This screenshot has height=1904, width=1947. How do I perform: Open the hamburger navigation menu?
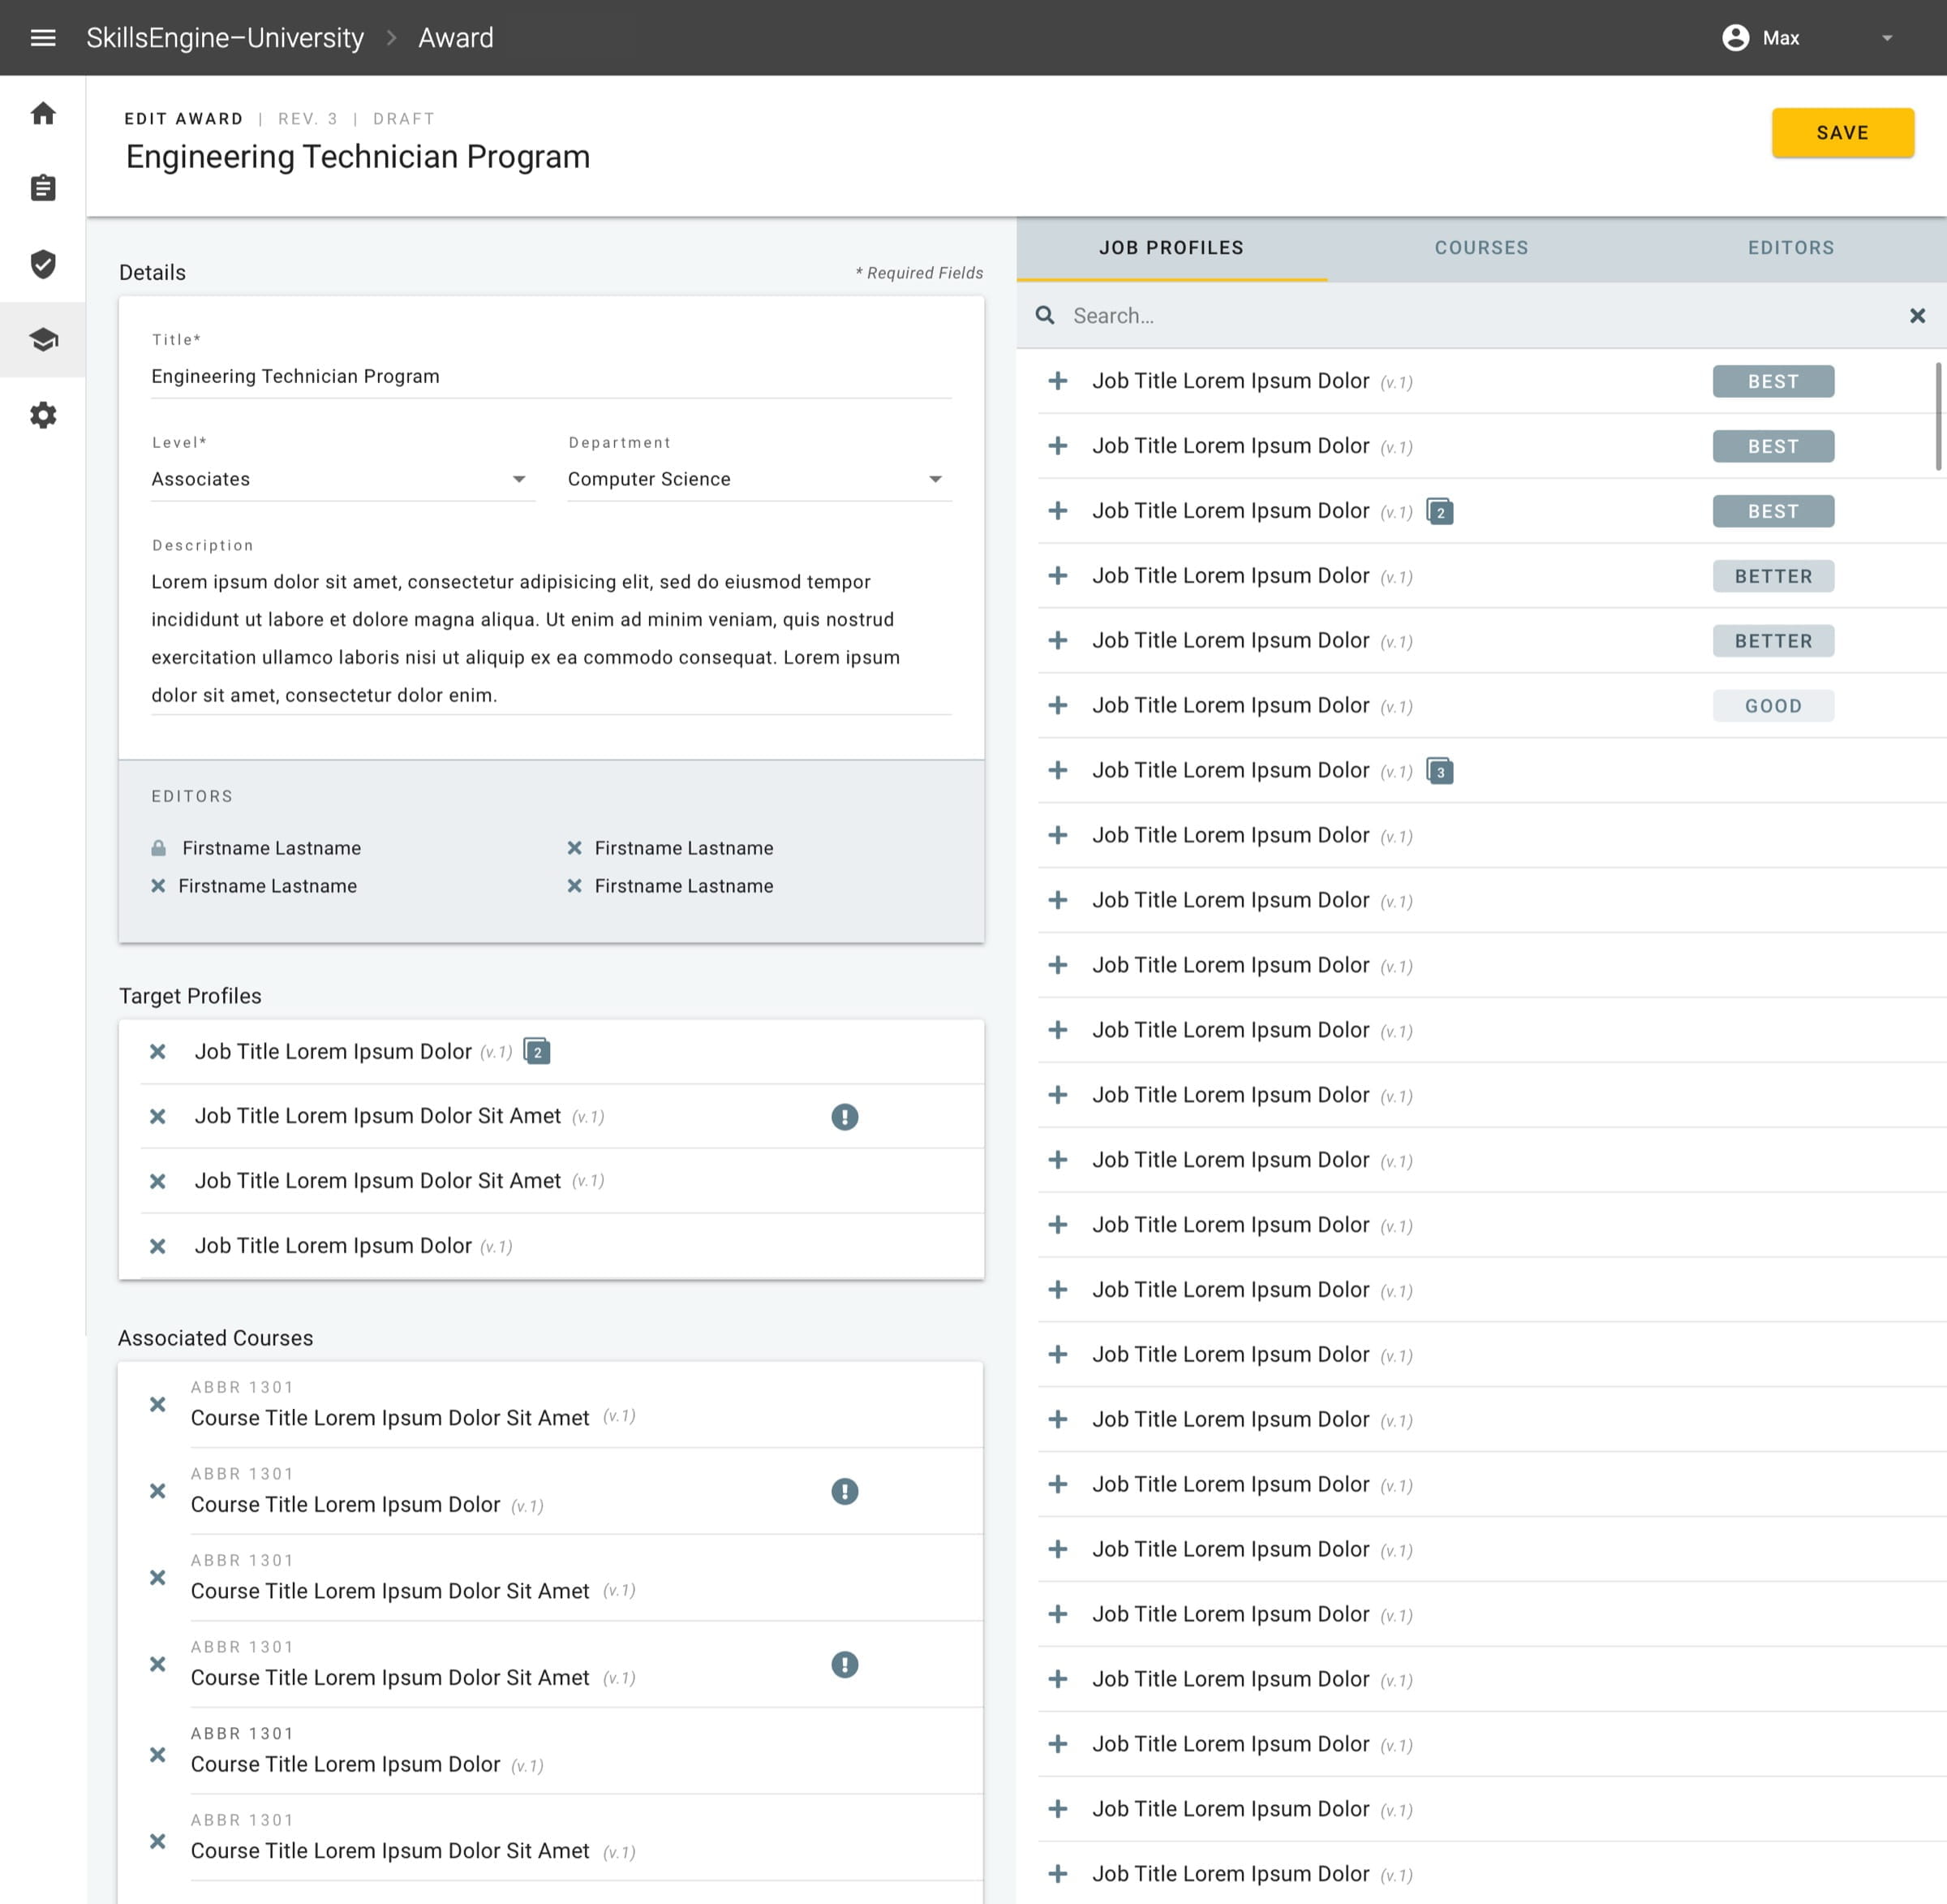[43, 38]
